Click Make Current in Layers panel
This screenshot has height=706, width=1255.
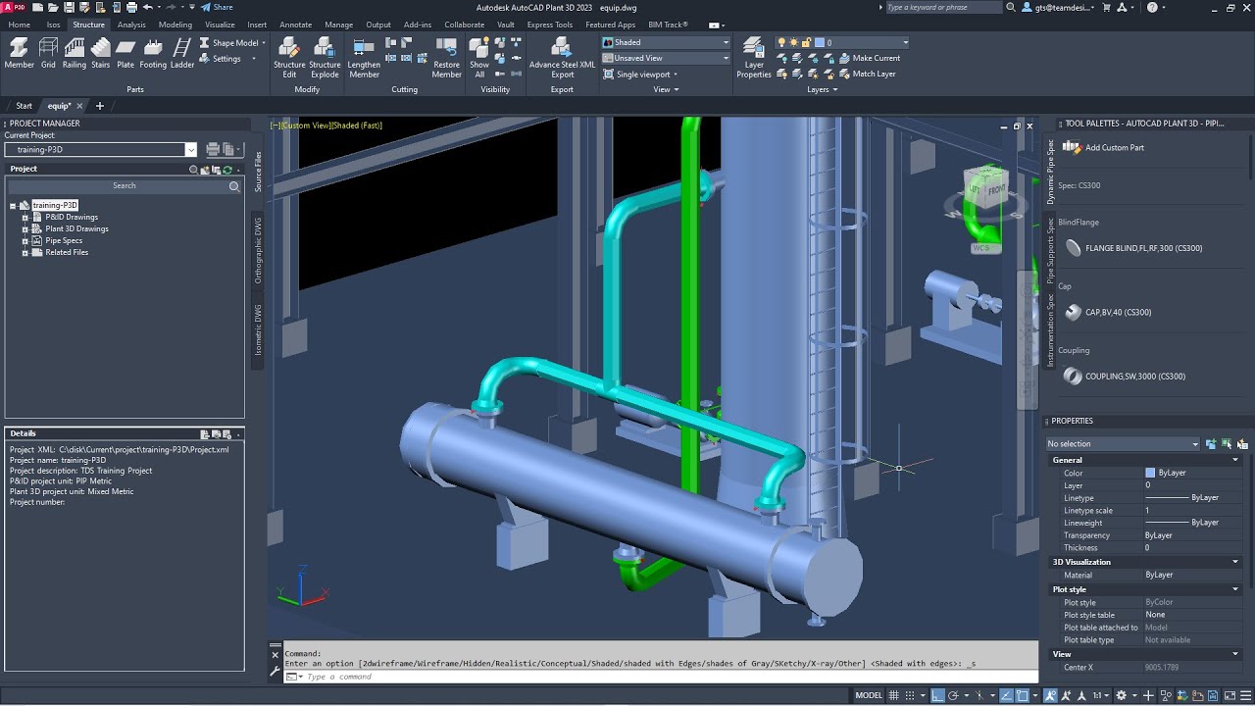869,58
